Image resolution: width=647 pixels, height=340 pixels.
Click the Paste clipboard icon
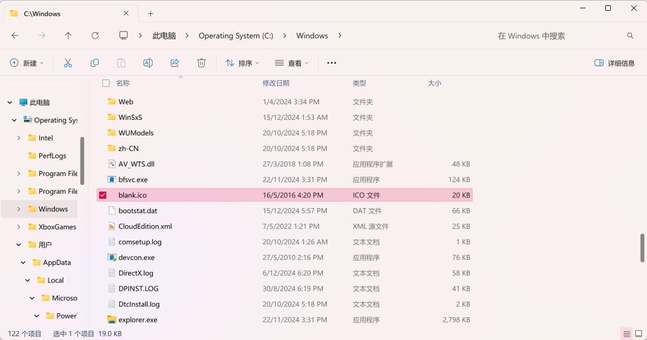click(121, 63)
